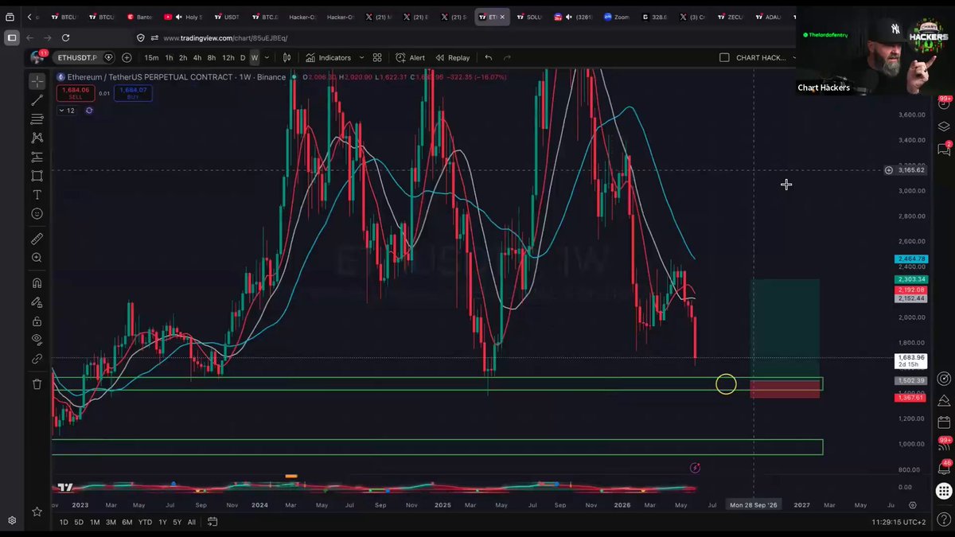The image size is (955, 537).
Task: Toggle the layout square checkbox near CHART HACK
Action: click(724, 57)
